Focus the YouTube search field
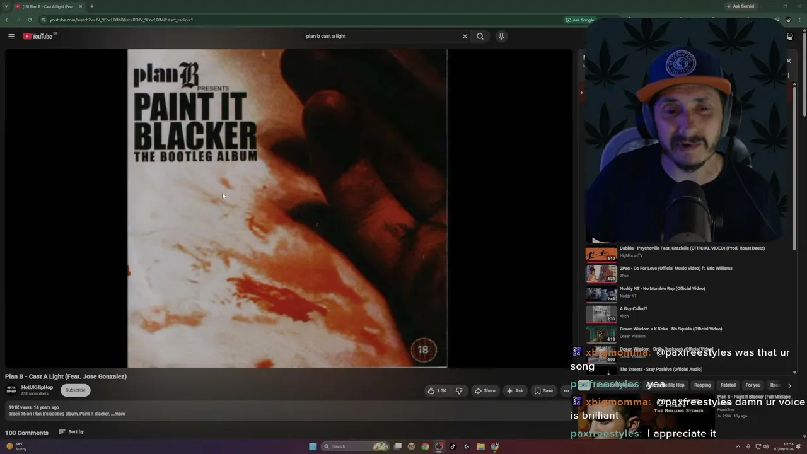This screenshot has height=454, width=807. 381,37
